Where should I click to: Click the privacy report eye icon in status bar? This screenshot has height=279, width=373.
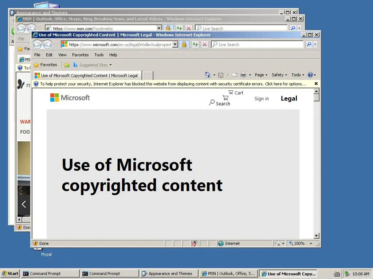195,243
